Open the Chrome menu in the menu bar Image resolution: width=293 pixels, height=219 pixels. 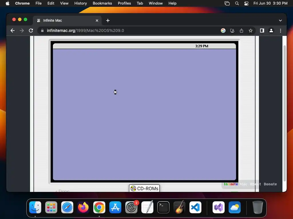[22, 3]
